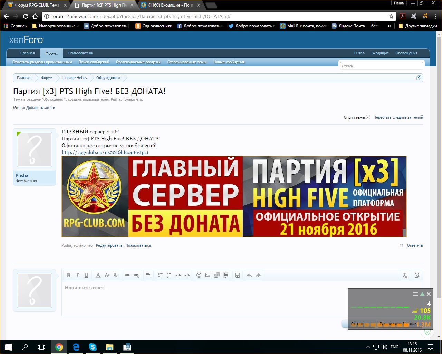
Task: Redo the last edit in the editor
Action: pos(258,275)
